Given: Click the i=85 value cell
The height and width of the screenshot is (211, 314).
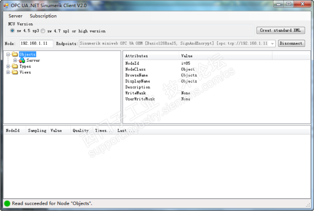Looking at the screenshot, I should (x=186, y=63).
